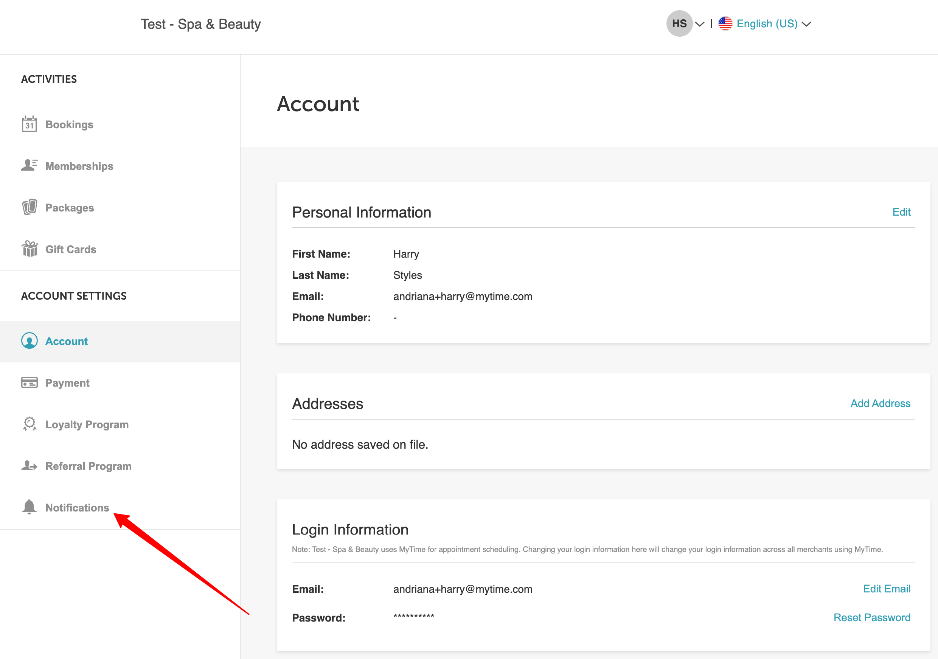The image size is (938, 659).
Task: Click the Edit Email link
Action: tap(886, 589)
